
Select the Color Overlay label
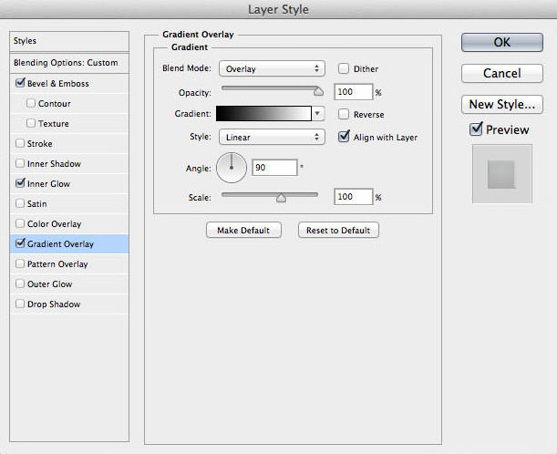55,224
